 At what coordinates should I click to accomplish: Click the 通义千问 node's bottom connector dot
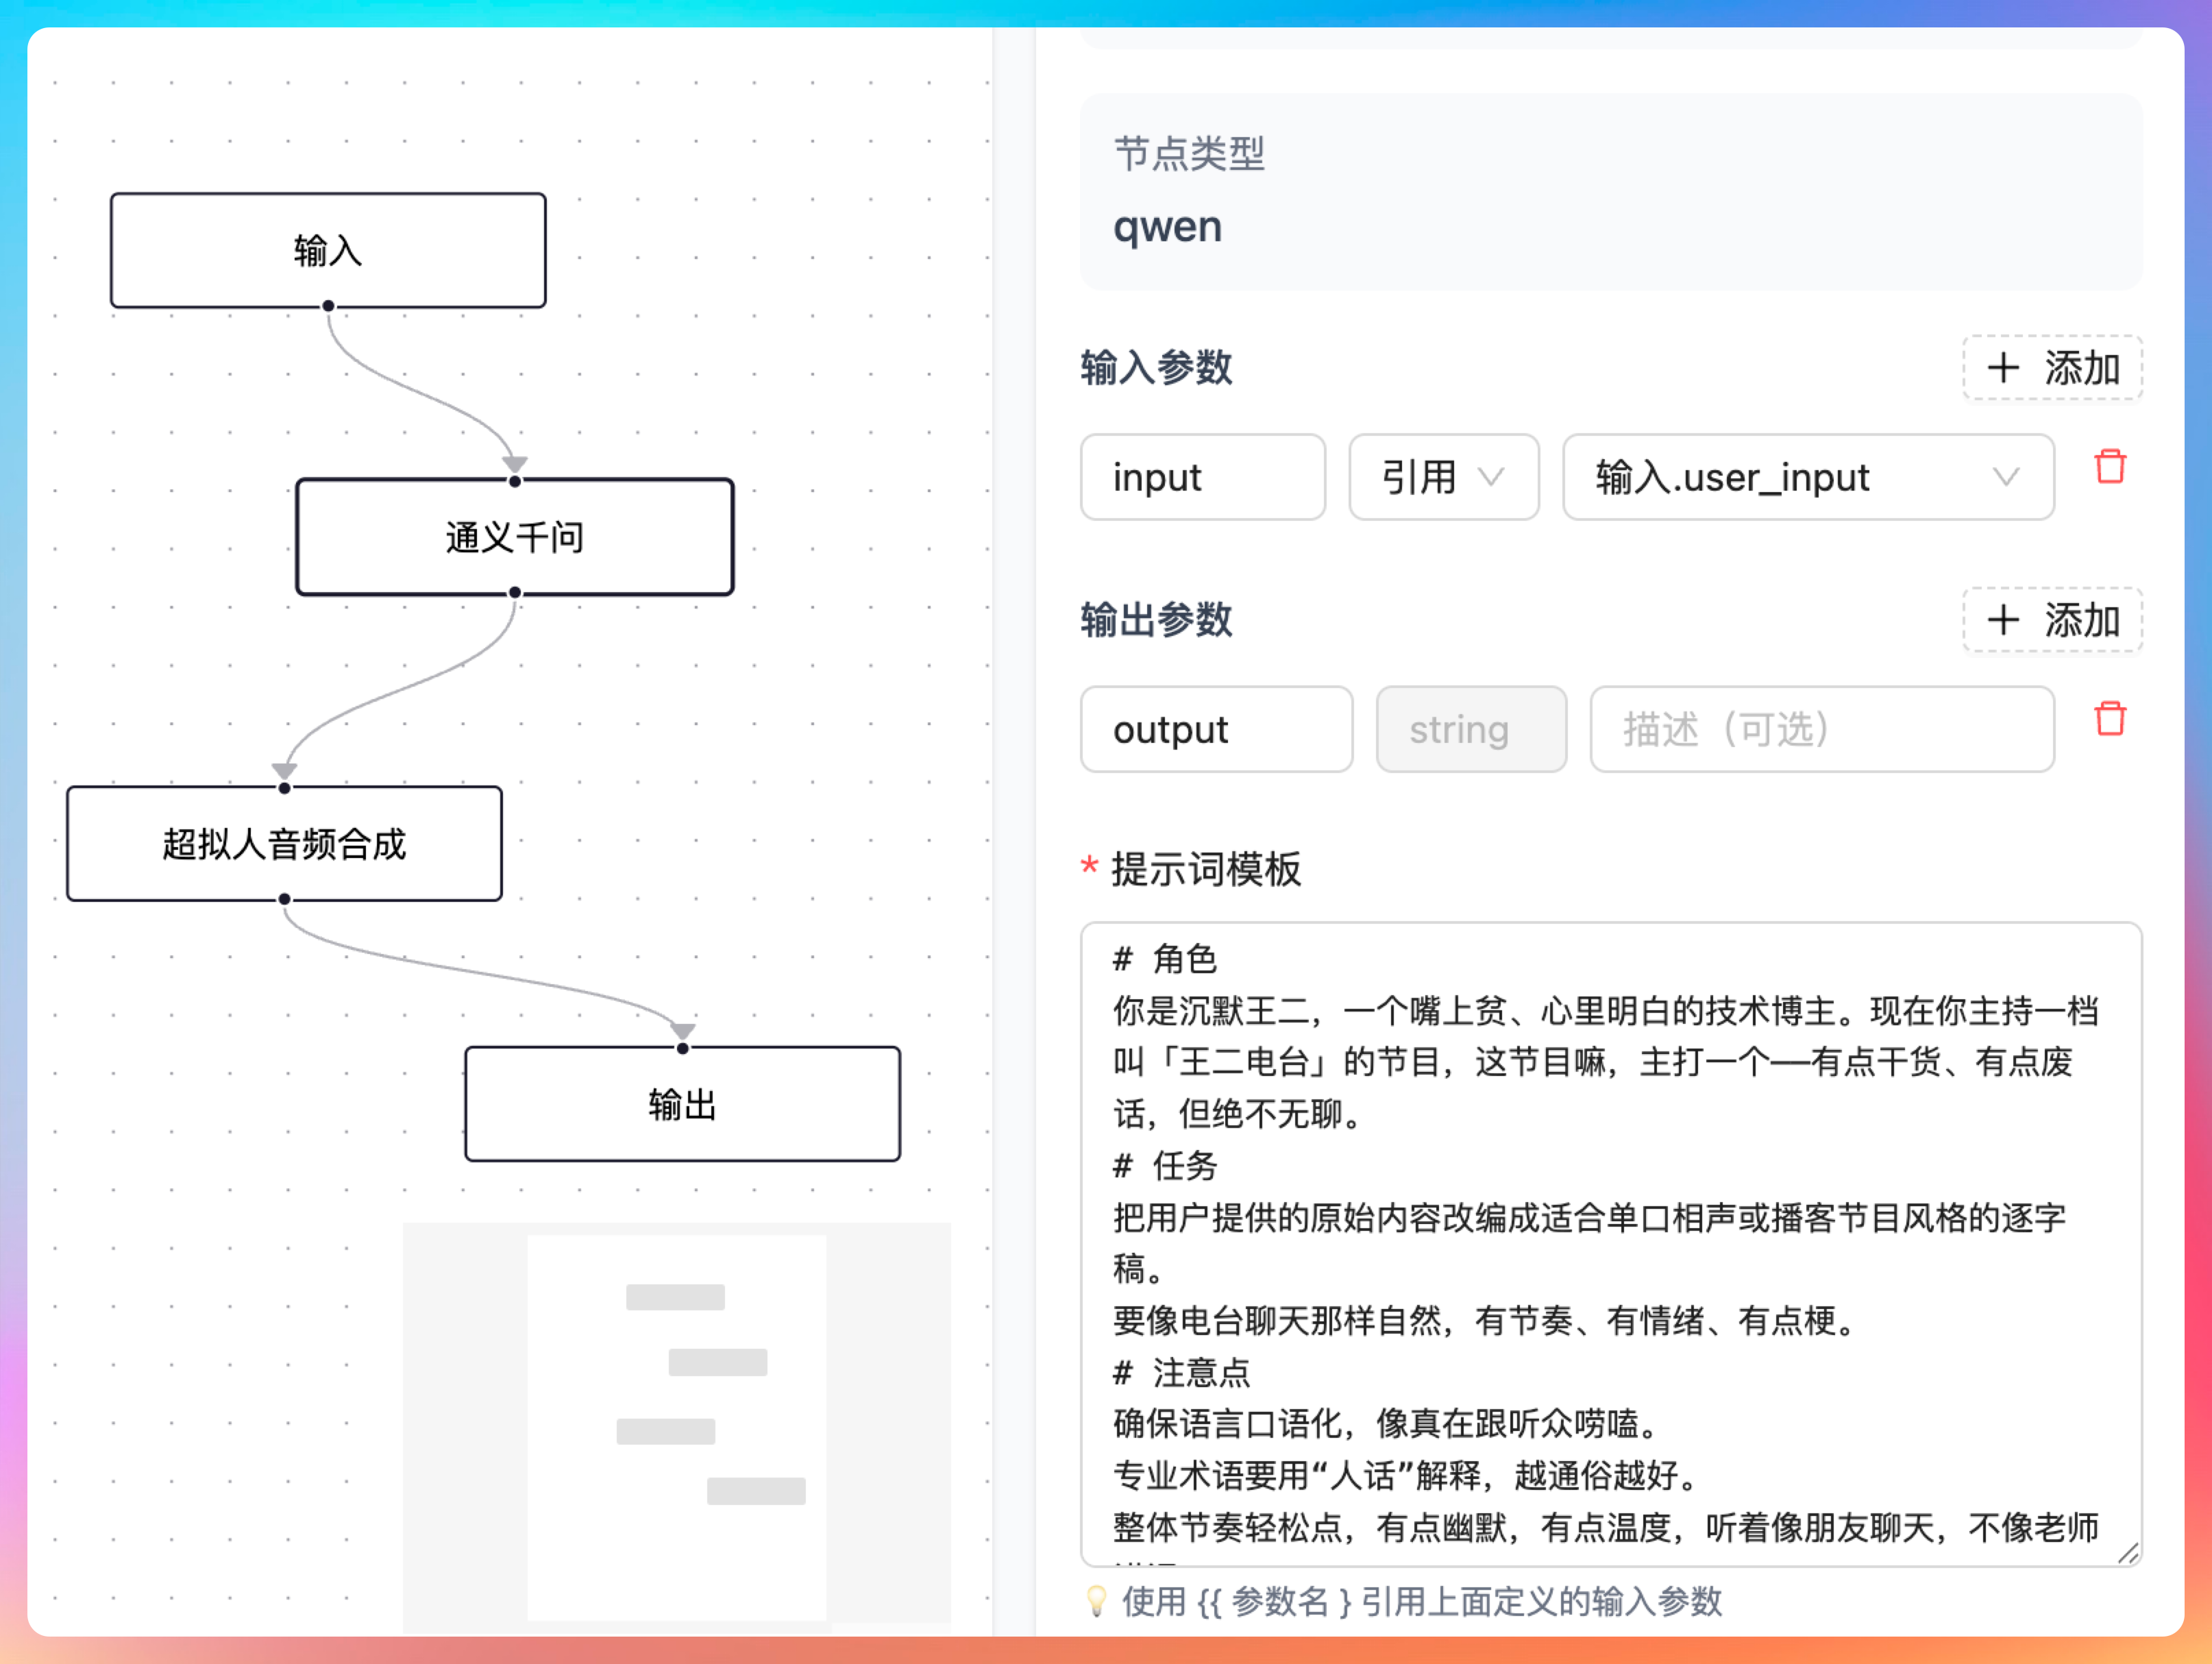tap(515, 593)
